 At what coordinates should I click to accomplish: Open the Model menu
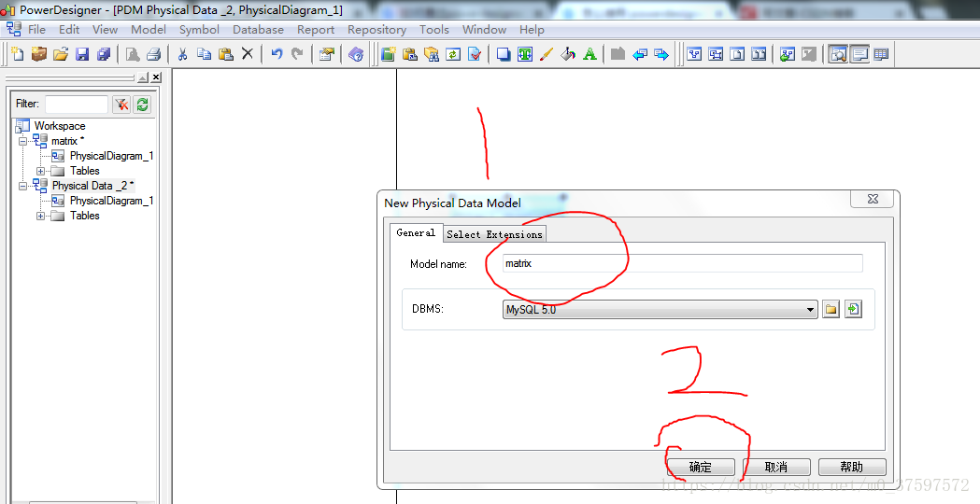click(x=149, y=29)
